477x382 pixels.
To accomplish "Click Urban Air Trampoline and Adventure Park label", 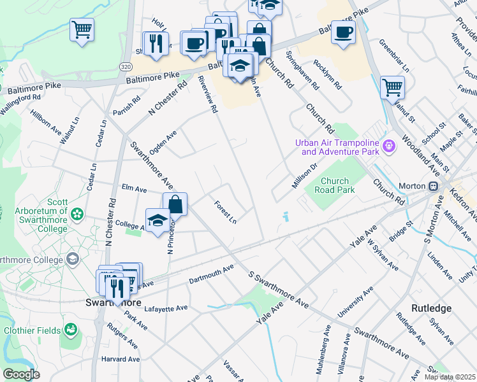I will (x=337, y=147).
